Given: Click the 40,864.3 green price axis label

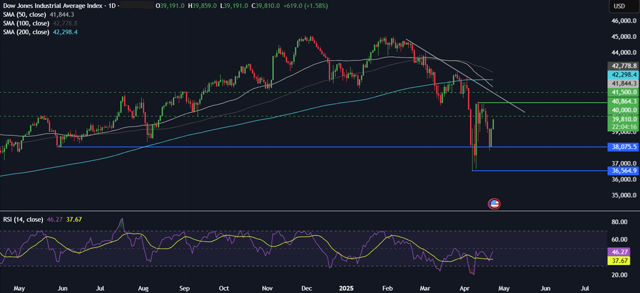Looking at the screenshot, I should click(623, 101).
